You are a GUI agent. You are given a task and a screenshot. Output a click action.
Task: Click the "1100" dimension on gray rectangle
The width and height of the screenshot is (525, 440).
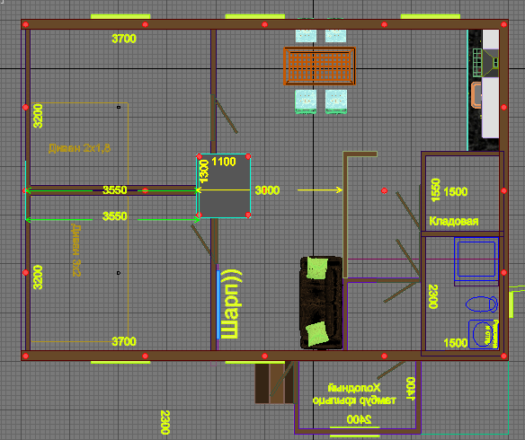[x=224, y=162]
